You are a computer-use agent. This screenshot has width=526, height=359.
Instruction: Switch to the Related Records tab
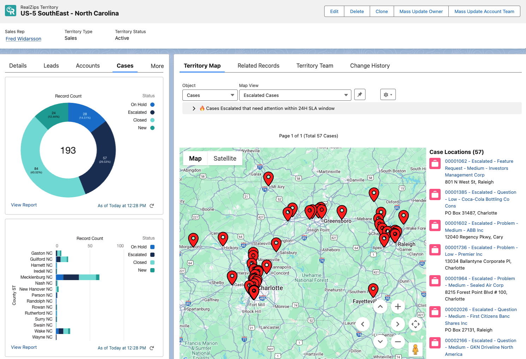[x=258, y=66]
